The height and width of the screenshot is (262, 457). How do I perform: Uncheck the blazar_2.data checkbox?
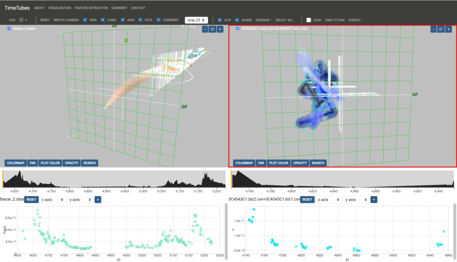9,29
